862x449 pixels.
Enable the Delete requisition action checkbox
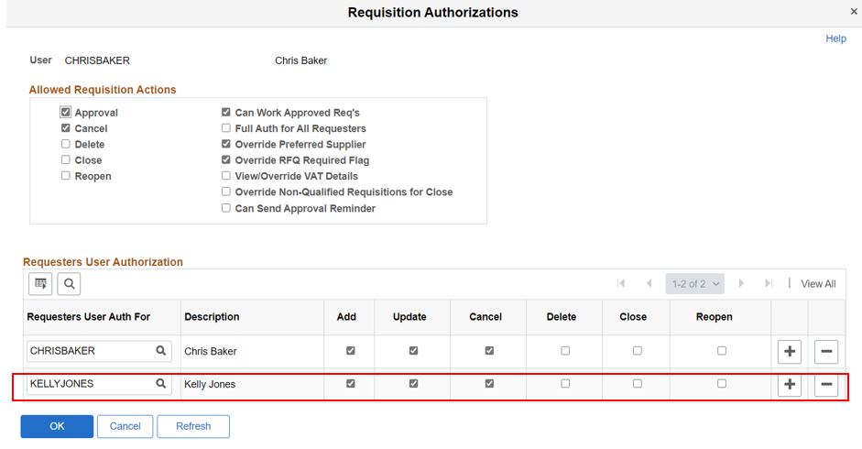[66, 145]
